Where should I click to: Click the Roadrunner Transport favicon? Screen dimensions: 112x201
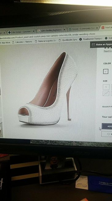tap(81, 39)
